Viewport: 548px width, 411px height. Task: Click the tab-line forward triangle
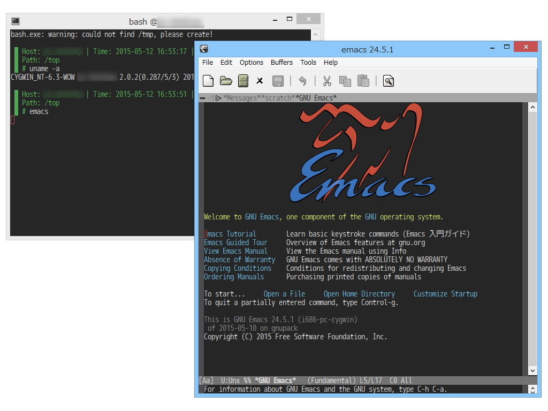tap(217, 98)
